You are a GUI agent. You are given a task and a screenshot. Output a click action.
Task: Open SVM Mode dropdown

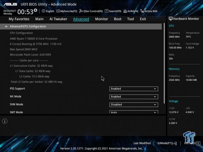(134, 105)
